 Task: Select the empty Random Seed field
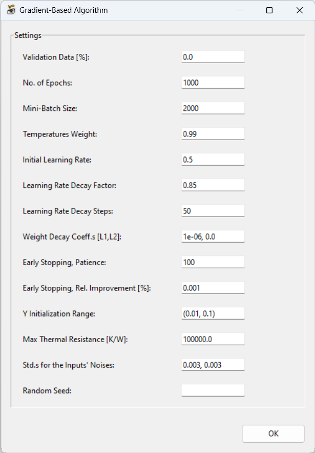pyautogui.click(x=213, y=390)
